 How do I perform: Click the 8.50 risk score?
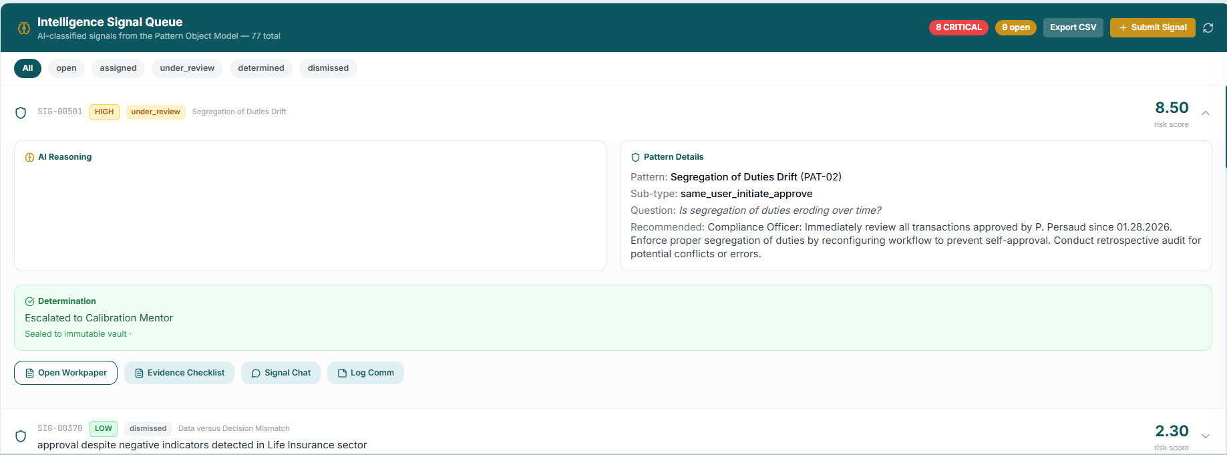1172,108
